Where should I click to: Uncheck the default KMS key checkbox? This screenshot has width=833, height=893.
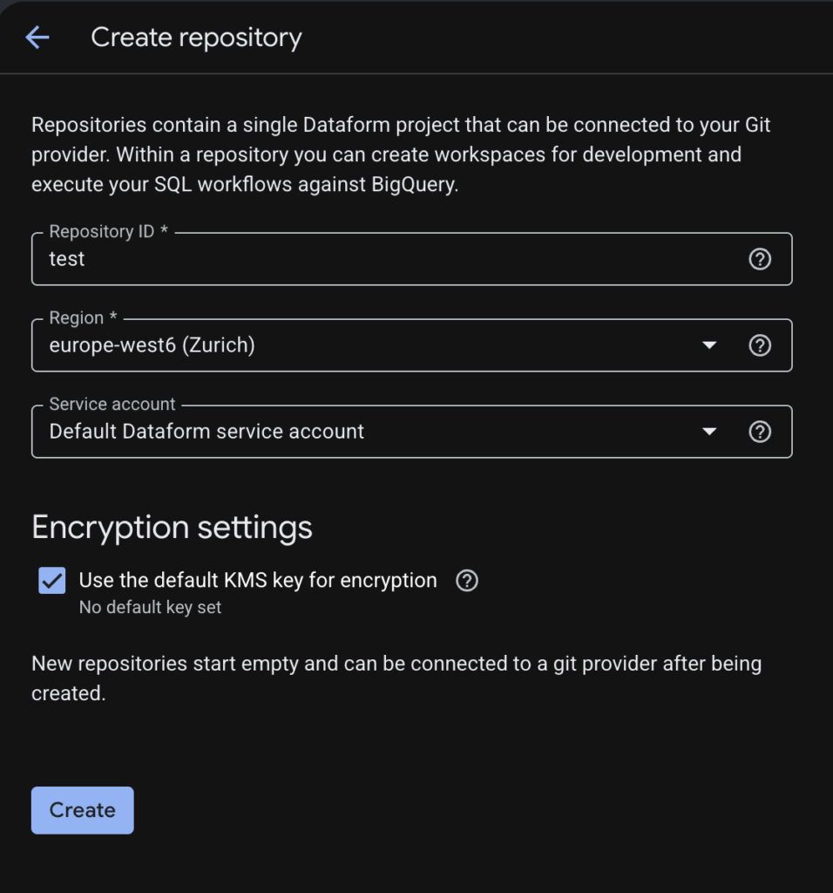tap(51, 580)
